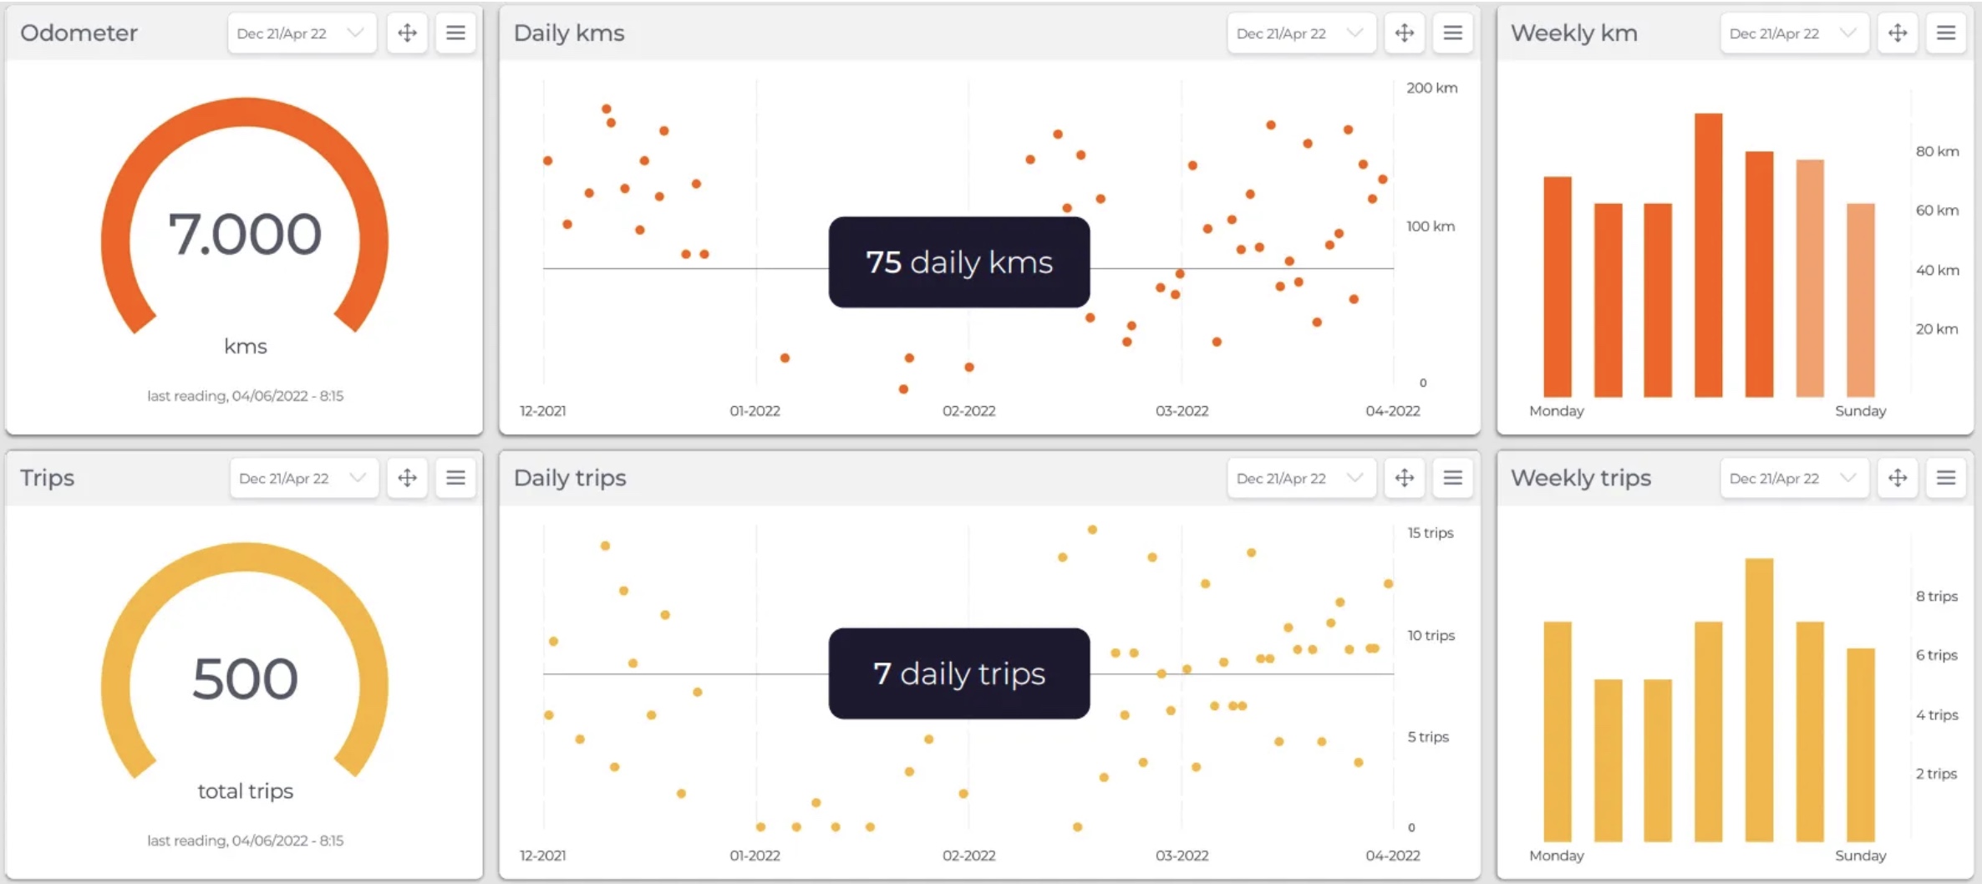Screen dimensions: 1982x884
Task: Open the Weekly km hamburger menu
Action: tap(1947, 33)
